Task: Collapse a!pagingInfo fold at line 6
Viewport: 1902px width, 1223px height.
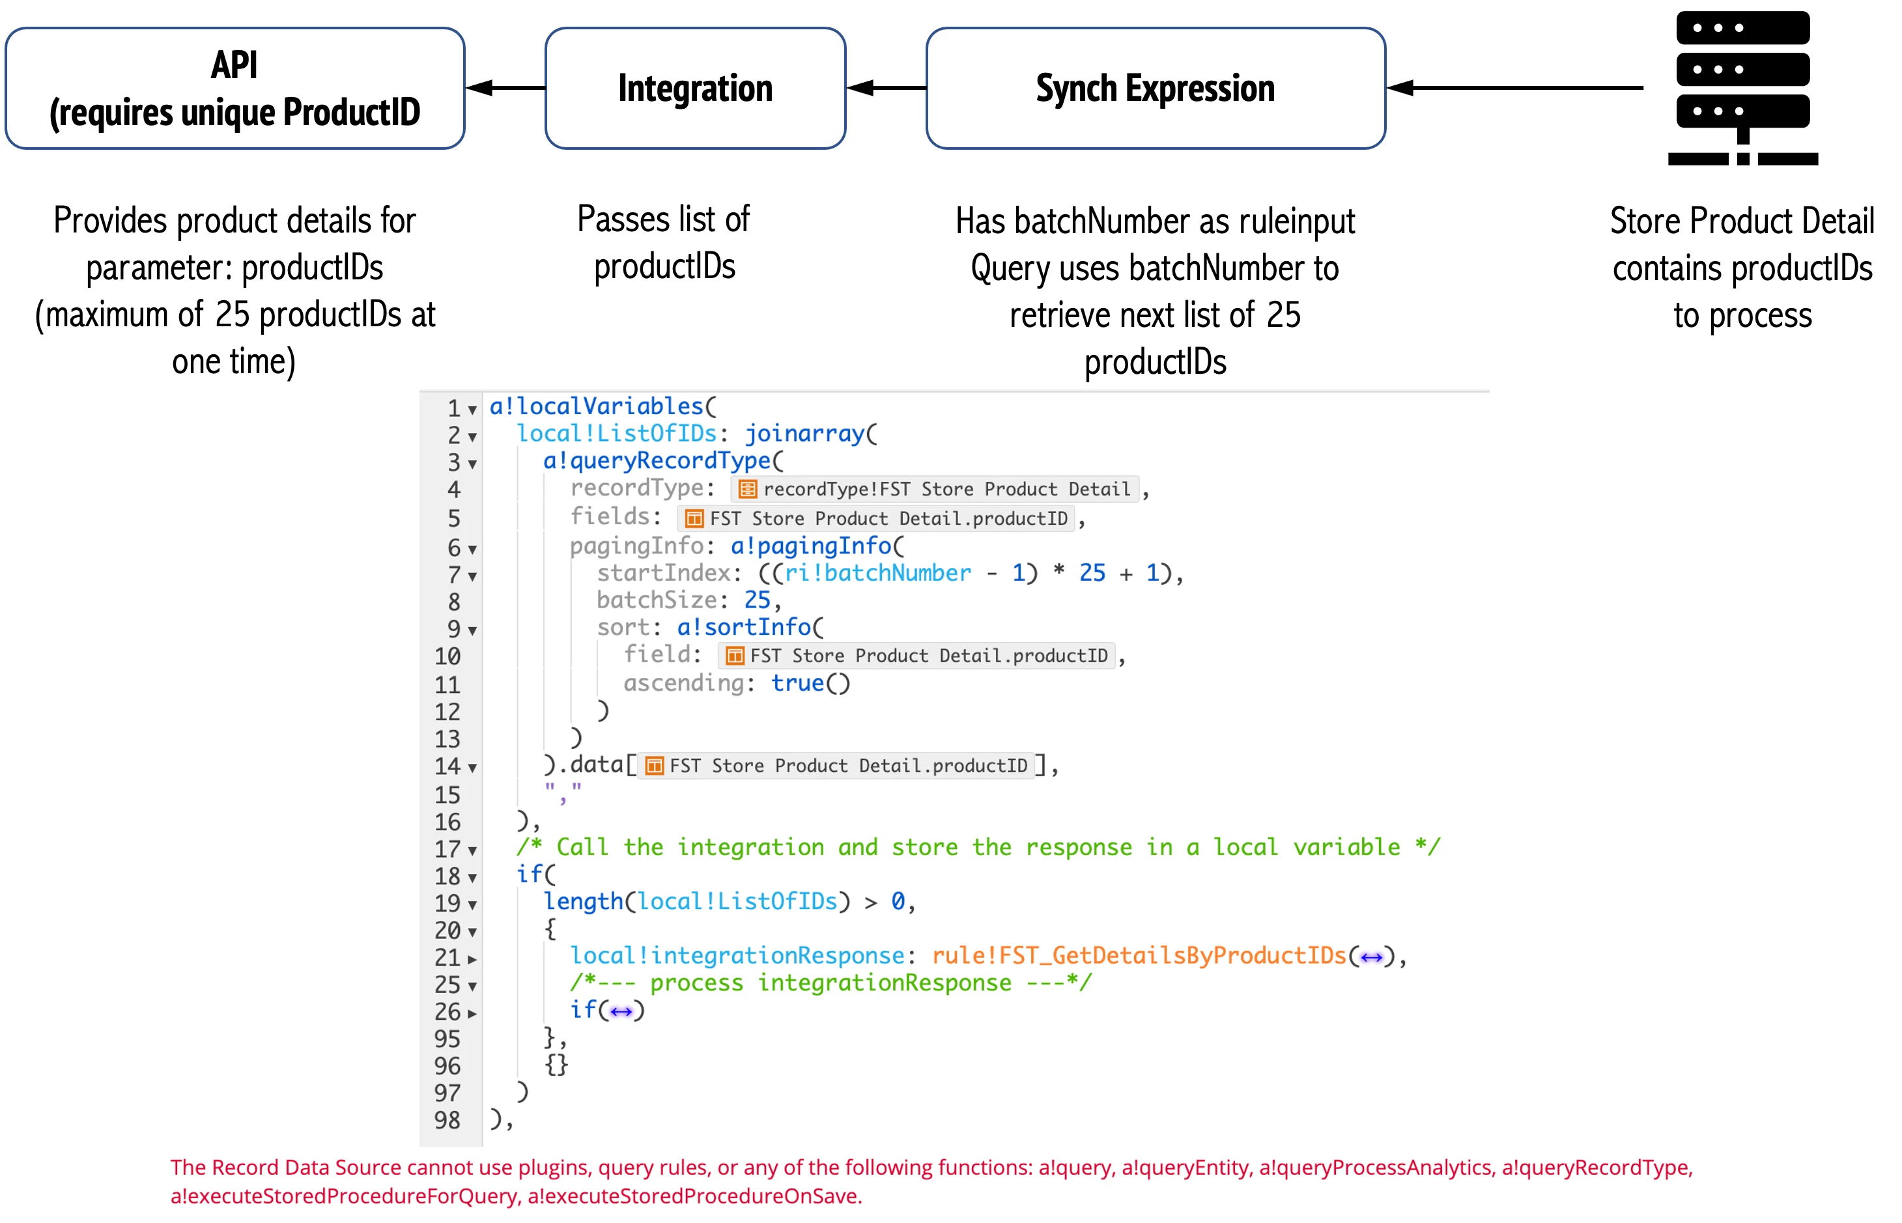Action: pos(472,549)
